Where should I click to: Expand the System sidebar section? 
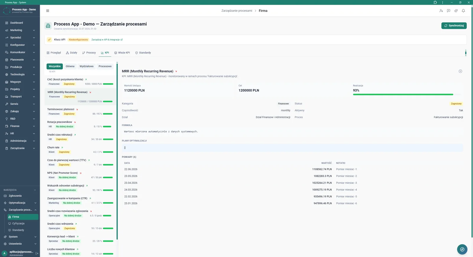pos(20,237)
